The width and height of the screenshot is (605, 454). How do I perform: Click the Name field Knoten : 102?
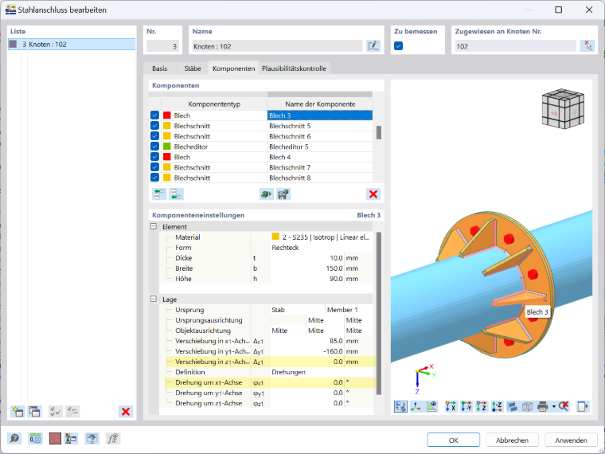[x=277, y=46]
